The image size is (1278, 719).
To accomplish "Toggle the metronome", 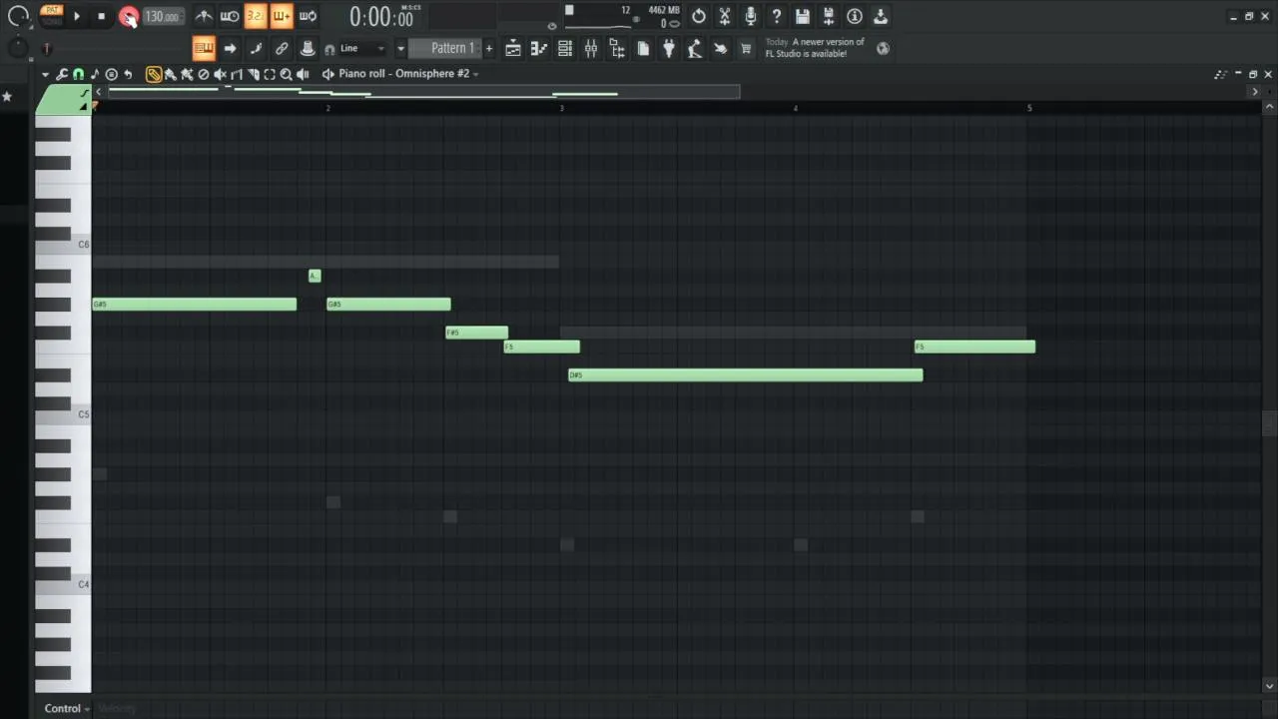I will [204, 16].
